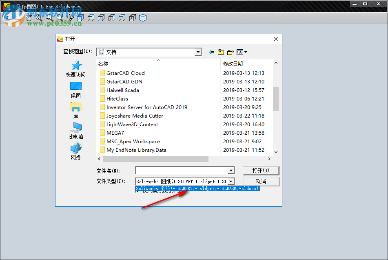Click the Open file icon on the toolbar

pyautogui.click(x=8, y=18)
